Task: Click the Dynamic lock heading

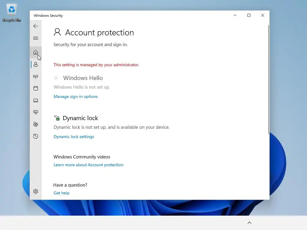Action: pyautogui.click(x=80, y=118)
